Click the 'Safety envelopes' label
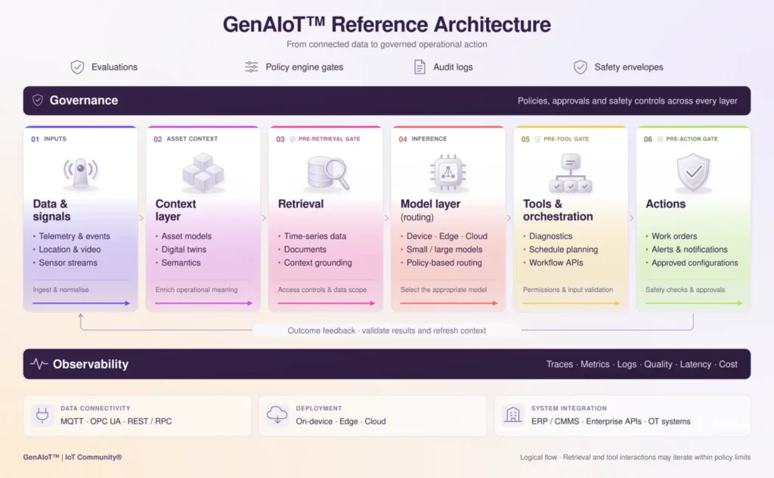This screenshot has height=478, width=774. click(628, 67)
